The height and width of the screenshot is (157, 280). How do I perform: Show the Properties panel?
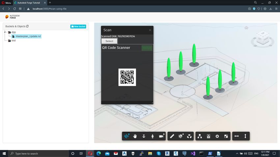pos(209,136)
